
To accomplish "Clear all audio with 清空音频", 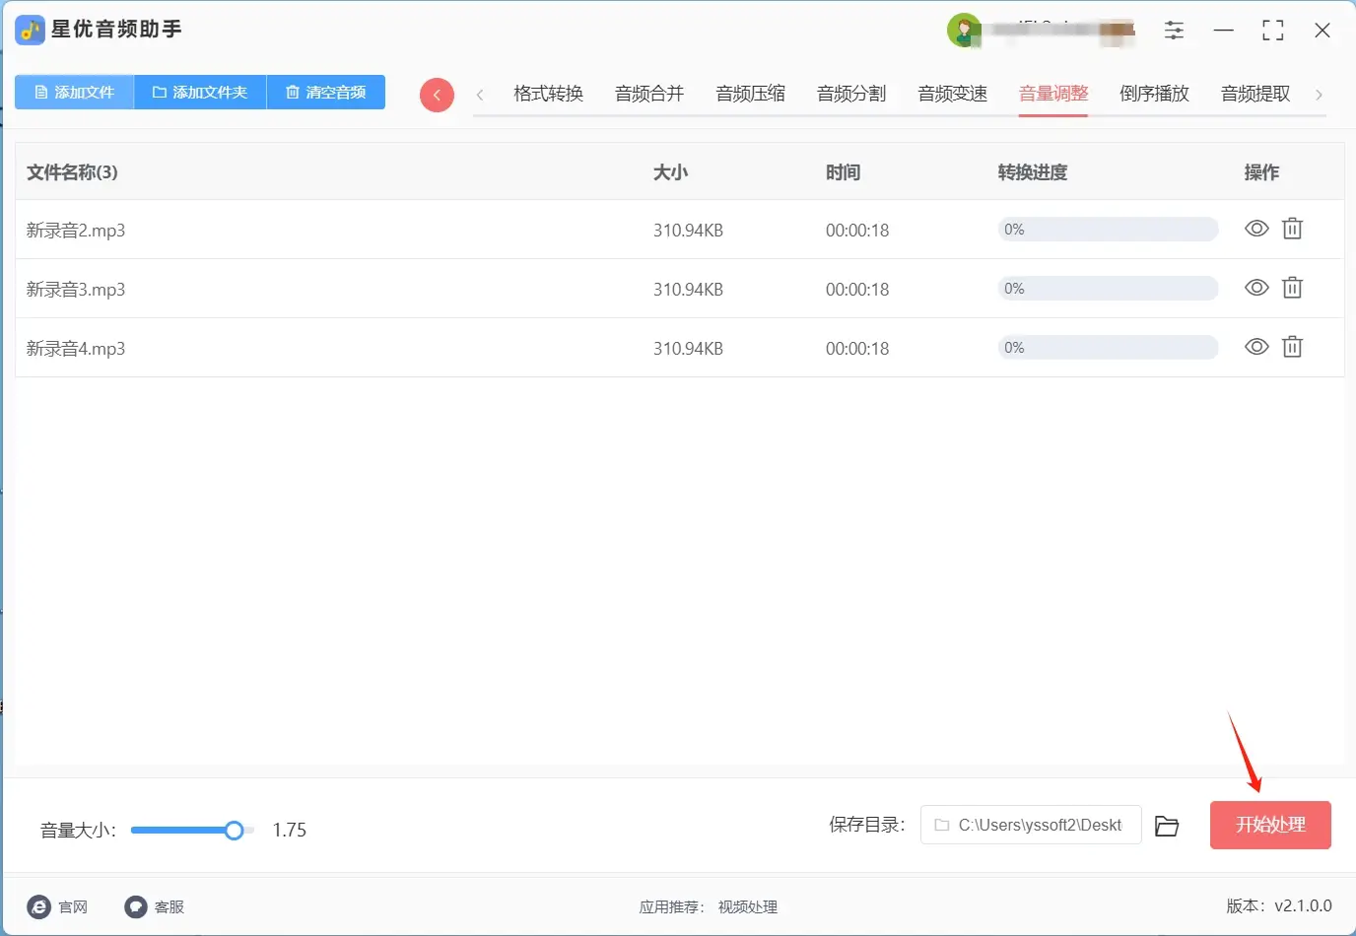I will point(326,92).
